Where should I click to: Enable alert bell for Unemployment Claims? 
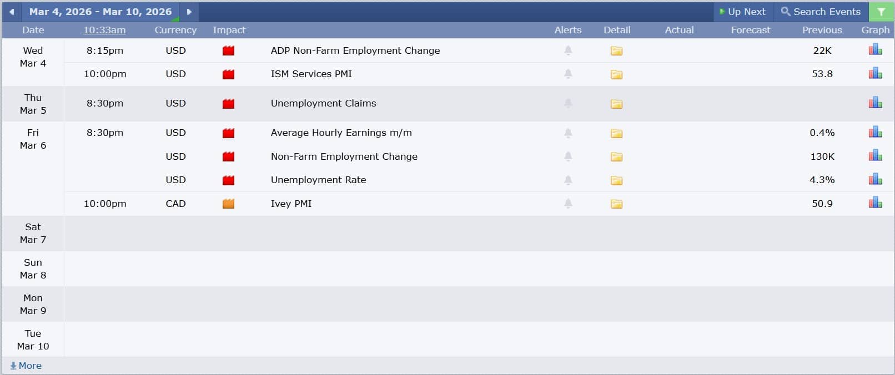tap(568, 103)
